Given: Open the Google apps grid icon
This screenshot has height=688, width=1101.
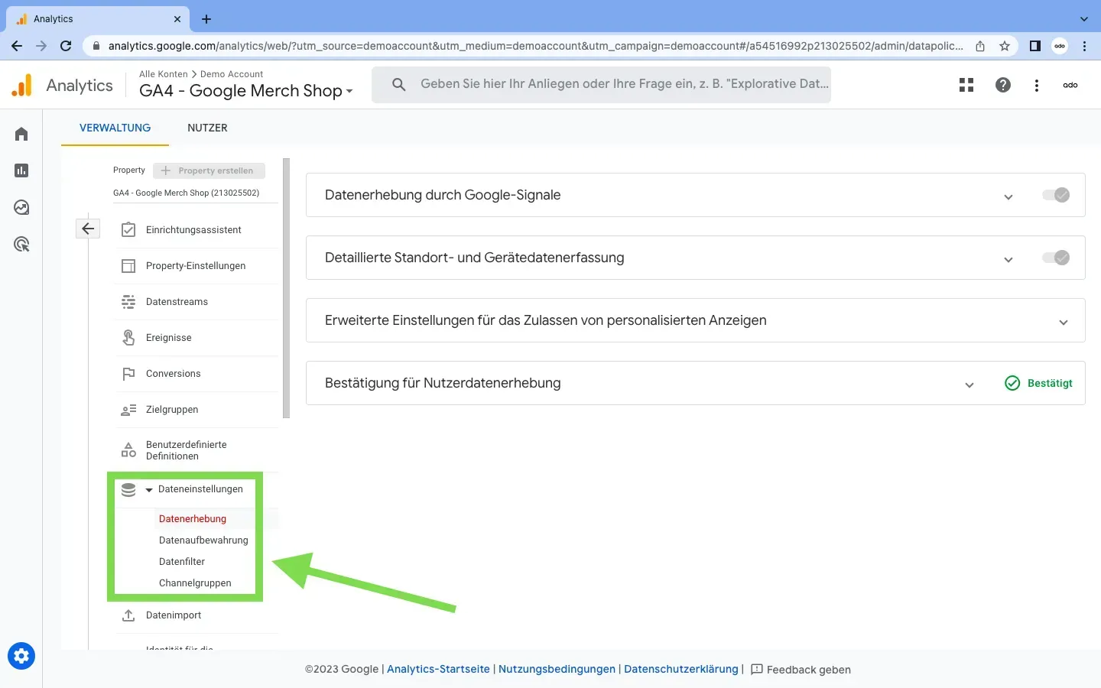Looking at the screenshot, I should click(966, 85).
